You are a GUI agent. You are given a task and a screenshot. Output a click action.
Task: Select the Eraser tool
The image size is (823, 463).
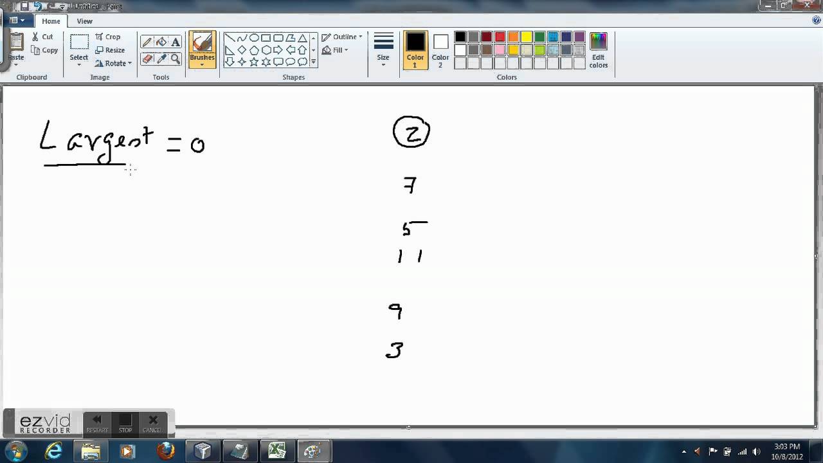click(x=147, y=59)
